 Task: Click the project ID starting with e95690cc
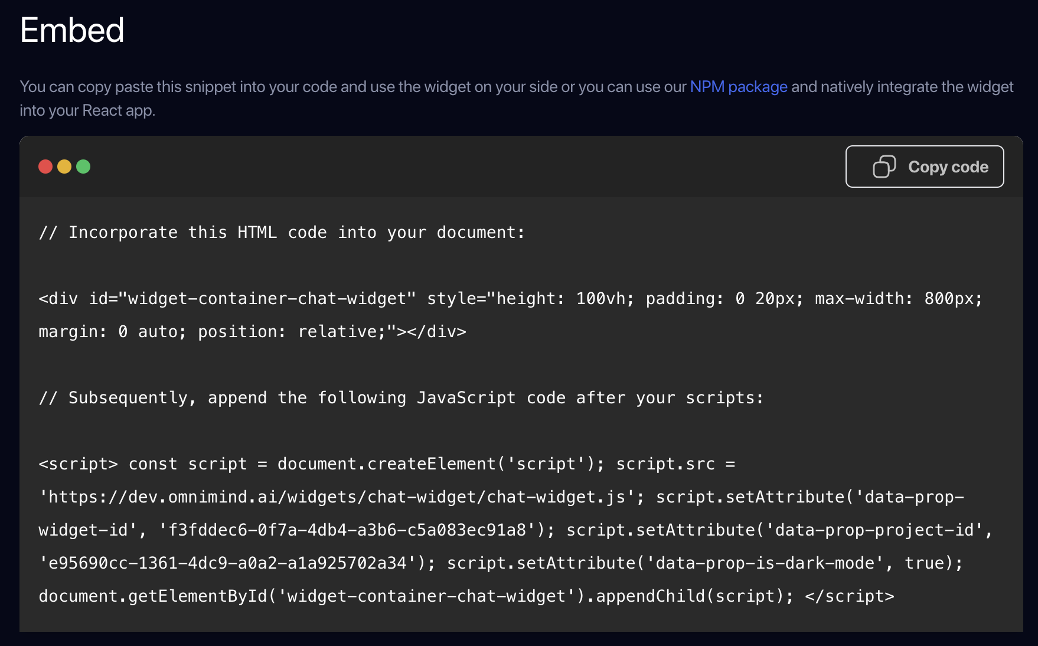(227, 563)
